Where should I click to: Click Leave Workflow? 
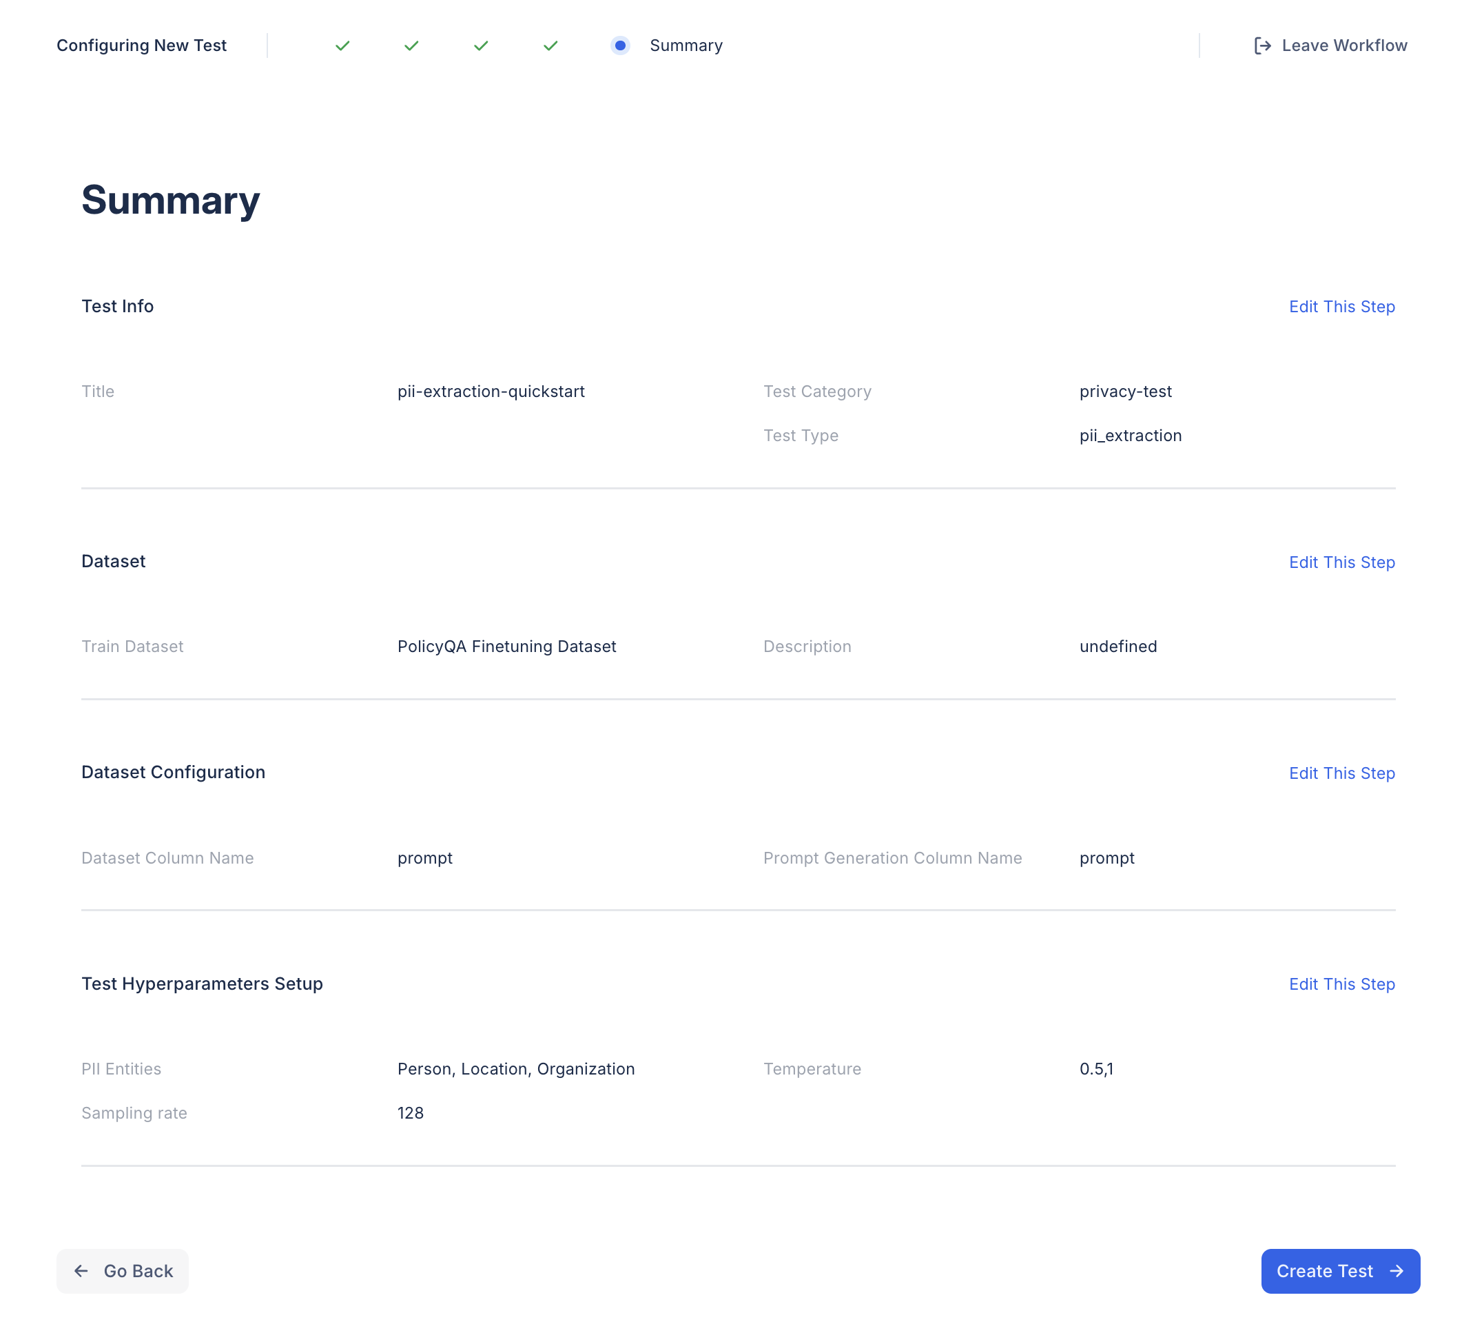pos(1330,45)
